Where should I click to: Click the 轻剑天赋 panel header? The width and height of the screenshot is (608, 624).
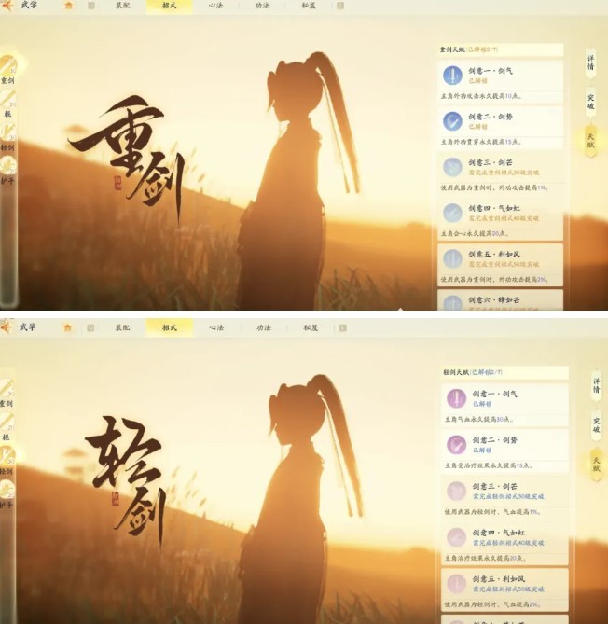coord(505,372)
